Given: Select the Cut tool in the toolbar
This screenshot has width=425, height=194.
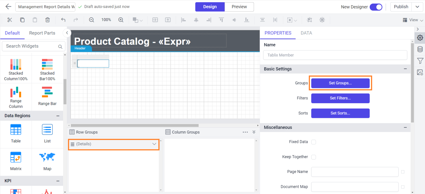Looking at the screenshot, I should tap(9, 20).
